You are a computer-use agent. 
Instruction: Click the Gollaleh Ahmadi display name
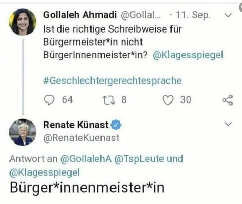click(80, 15)
